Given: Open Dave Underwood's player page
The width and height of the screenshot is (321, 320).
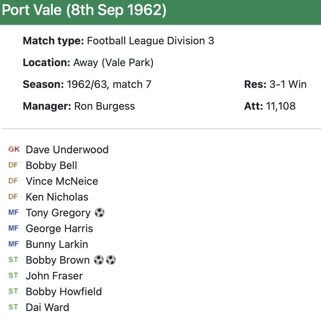Looking at the screenshot, I should pos(67,149).
